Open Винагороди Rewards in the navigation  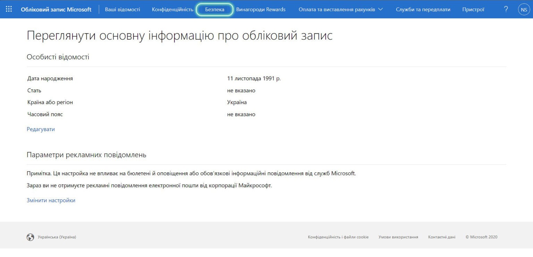pos(261,9)
